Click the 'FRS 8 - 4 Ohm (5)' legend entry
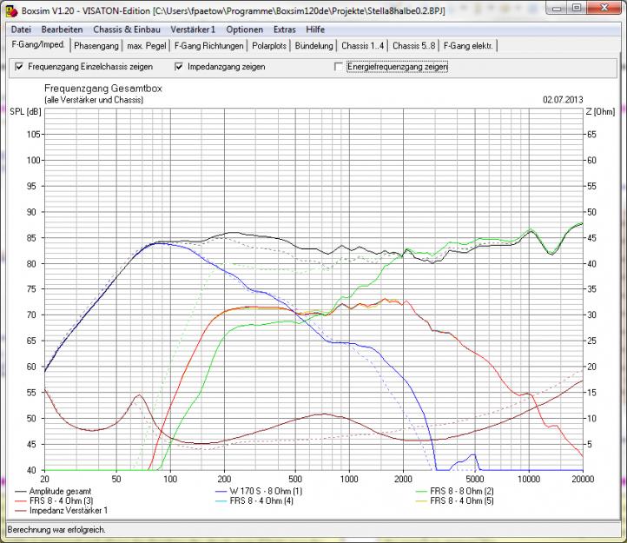Viewport: 627px width, 543px height. [455, 500]
